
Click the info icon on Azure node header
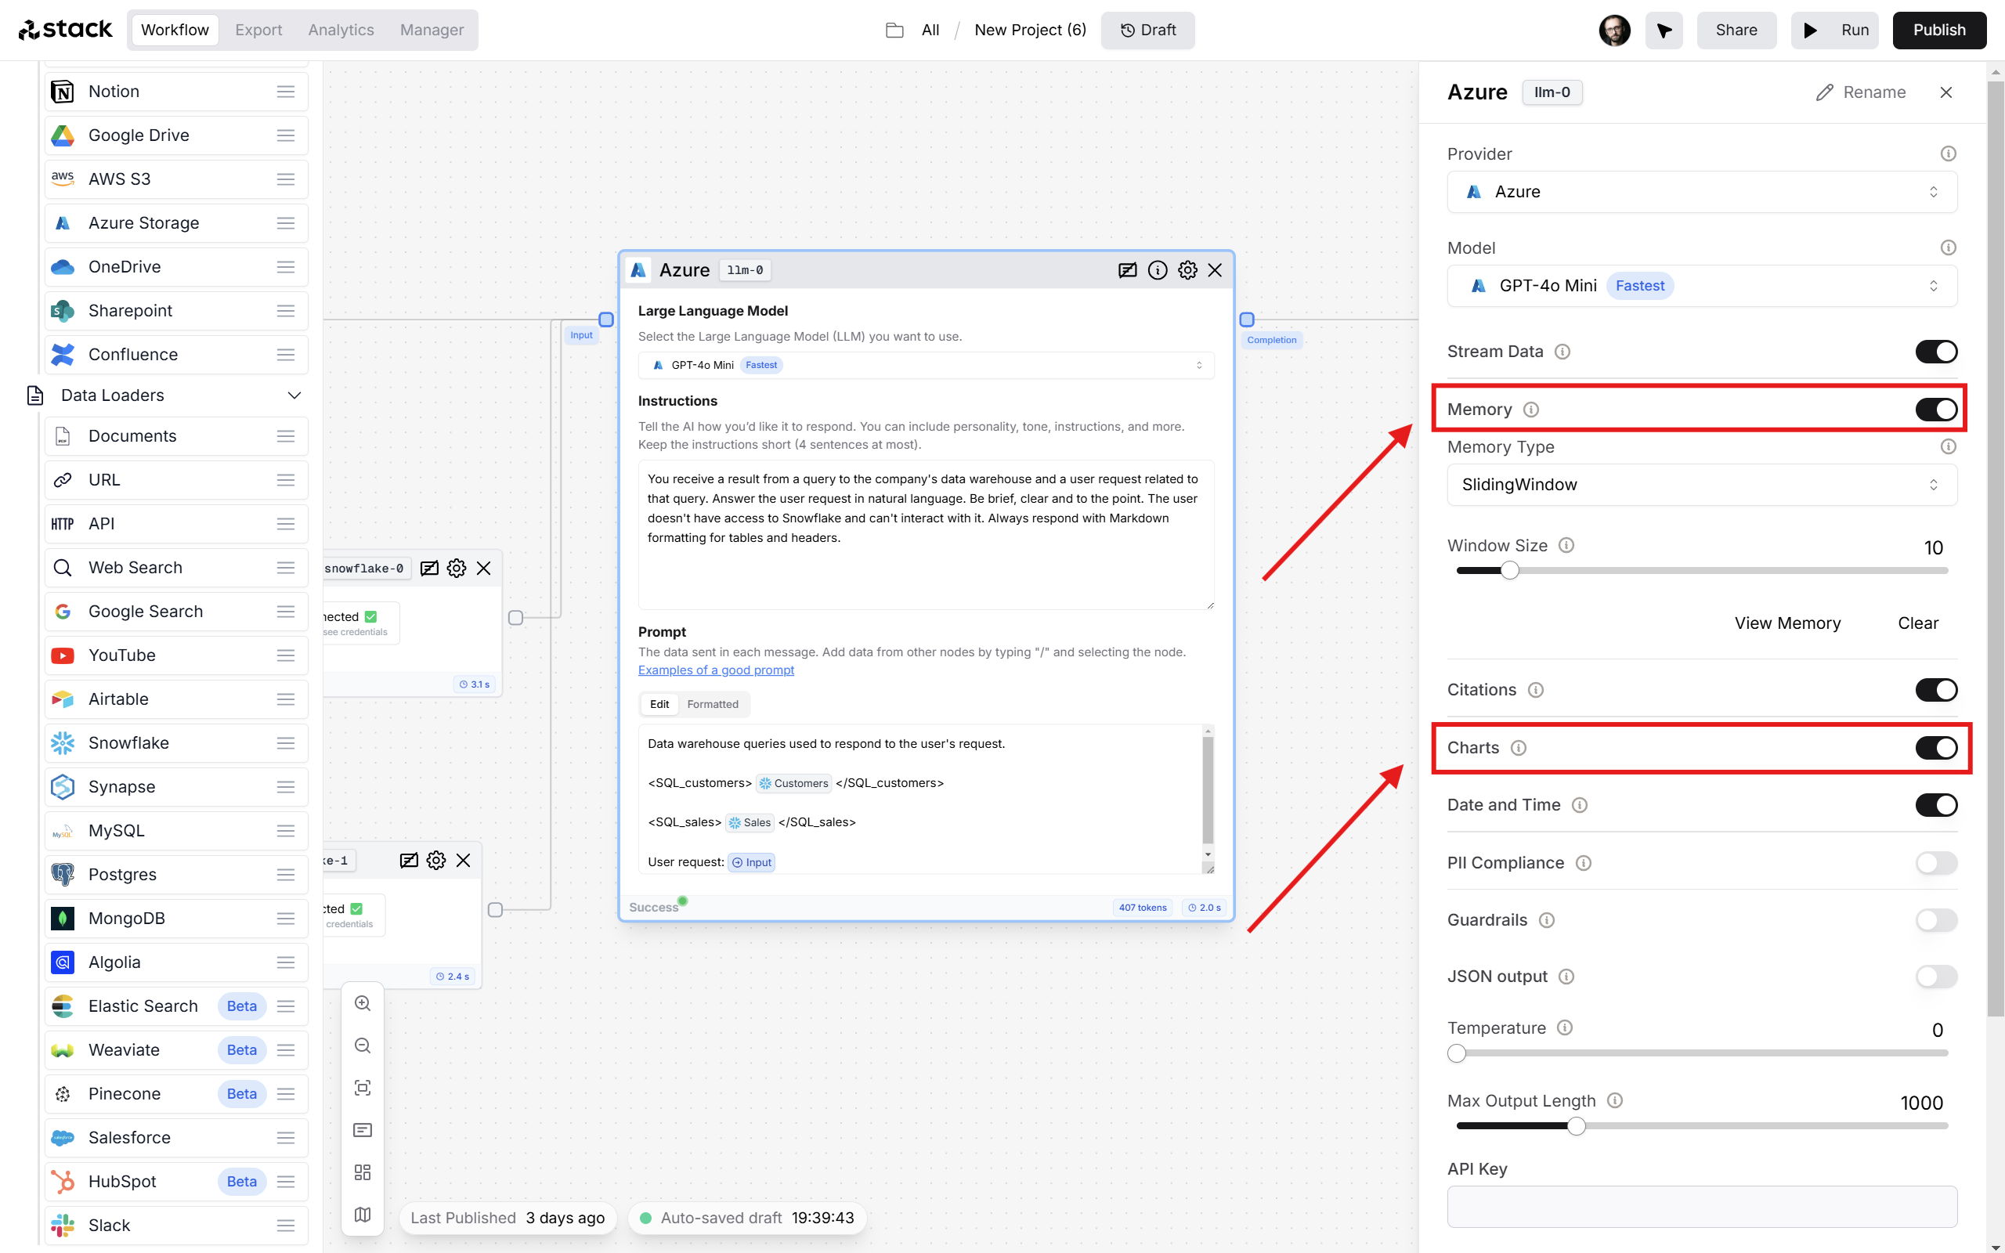[x=1158, y=269]
